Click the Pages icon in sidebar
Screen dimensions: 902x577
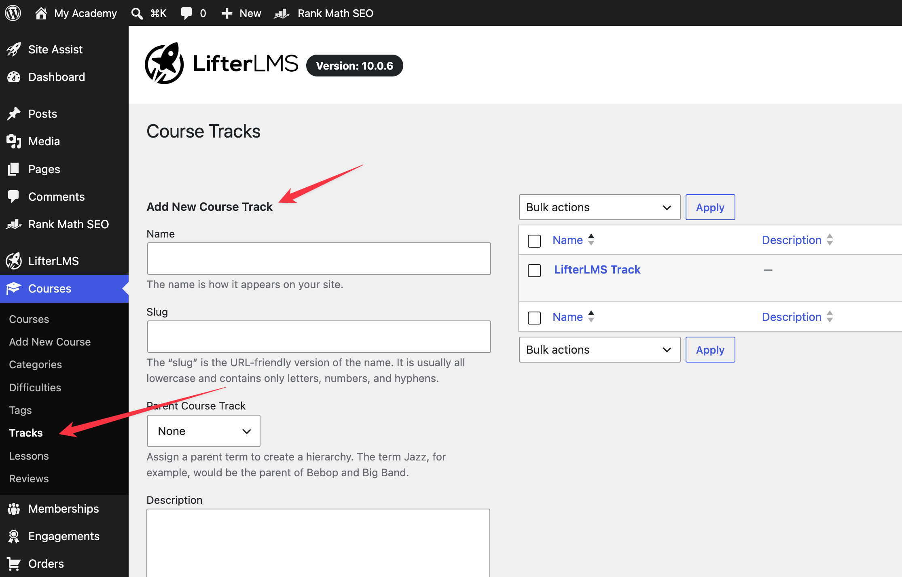coord(14,169)
